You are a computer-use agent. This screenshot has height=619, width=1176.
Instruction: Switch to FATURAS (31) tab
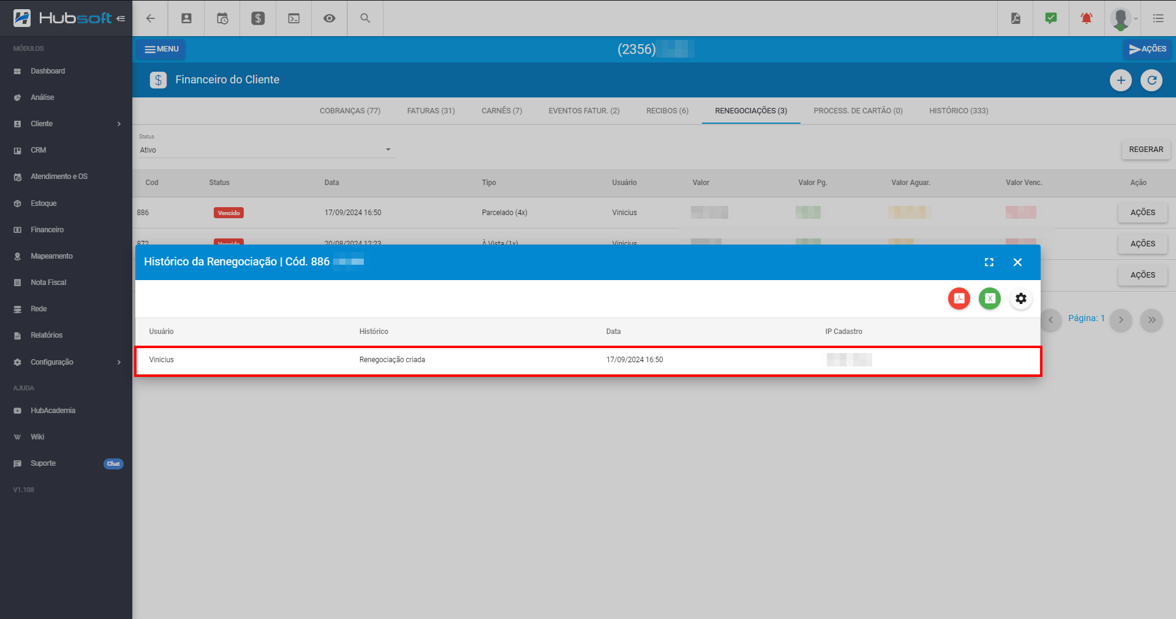pyautogui.click(x=431, y=111)
